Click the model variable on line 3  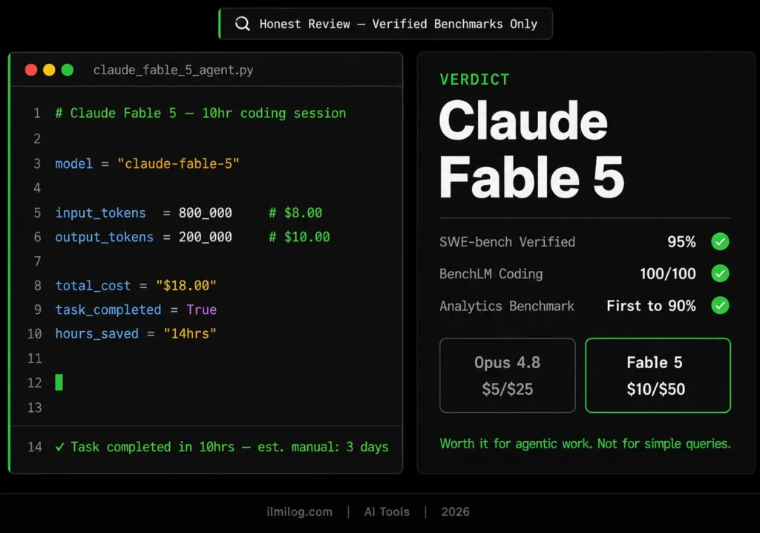(73, 164)
